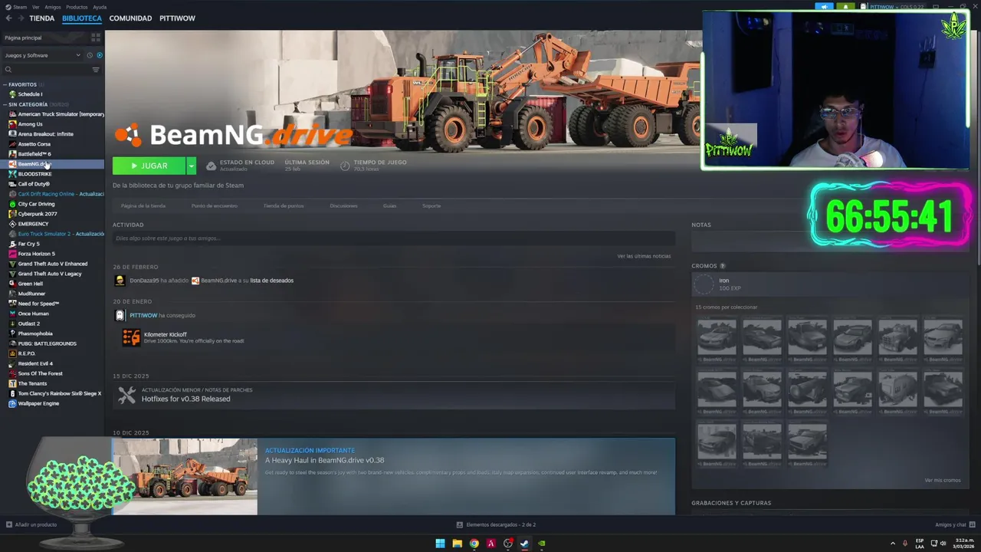Open the Guías link
981x552 pixels.
click(x=389, y=205)
